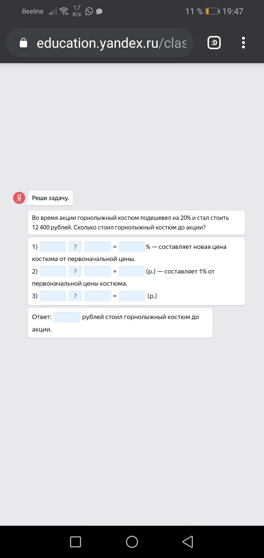264x558 pixels.
Task: Select the first input field of step 1
Action: 53,247
